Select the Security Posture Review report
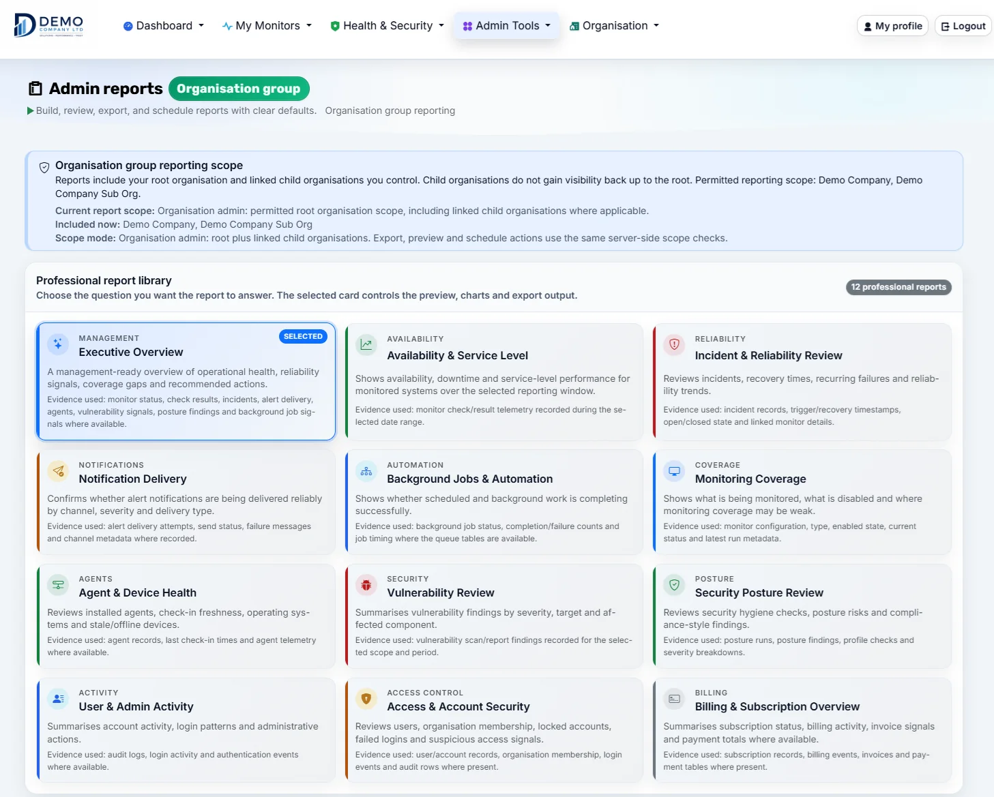 tap(802, 616)
